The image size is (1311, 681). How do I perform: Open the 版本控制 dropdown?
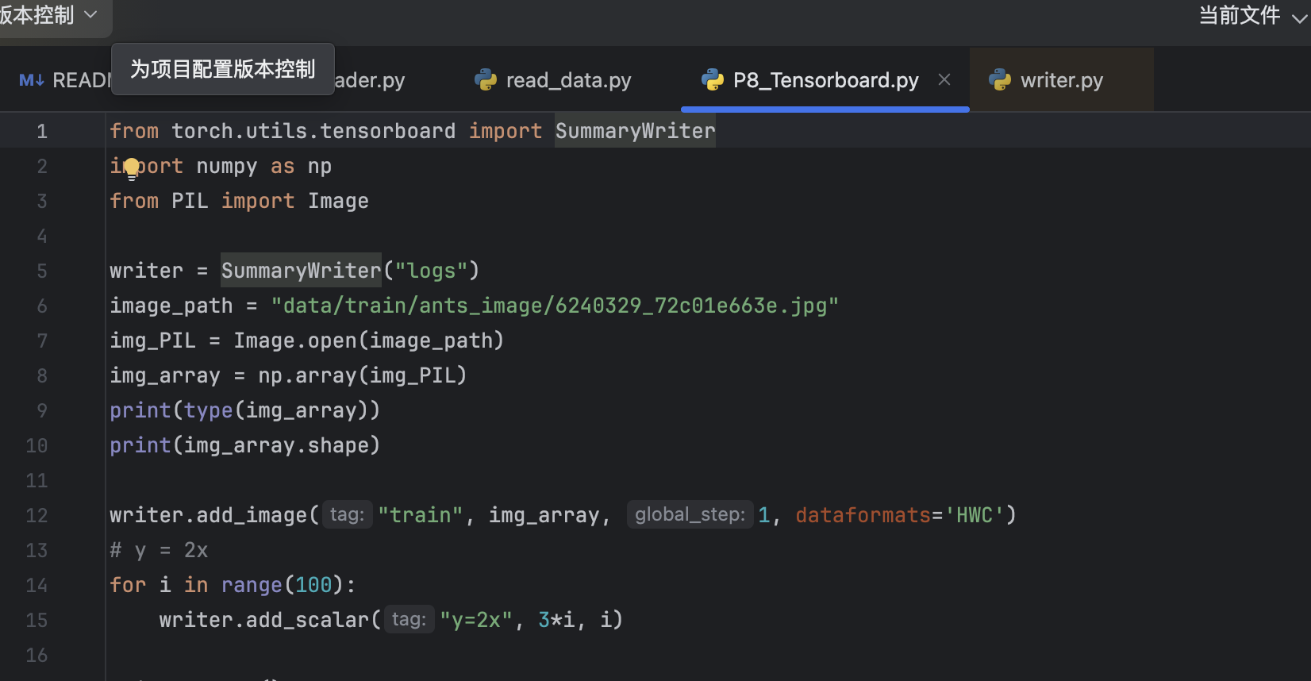point(48,15)
